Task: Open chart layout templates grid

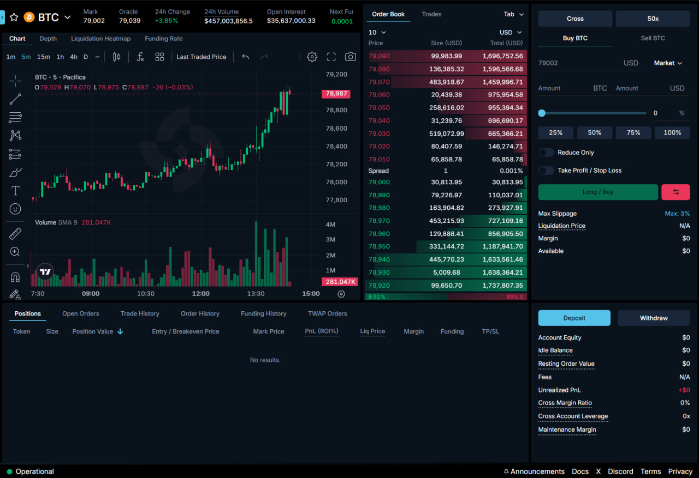Action: [159, 57]
